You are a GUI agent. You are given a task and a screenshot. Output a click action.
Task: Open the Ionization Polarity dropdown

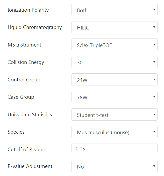pos(114,10)
